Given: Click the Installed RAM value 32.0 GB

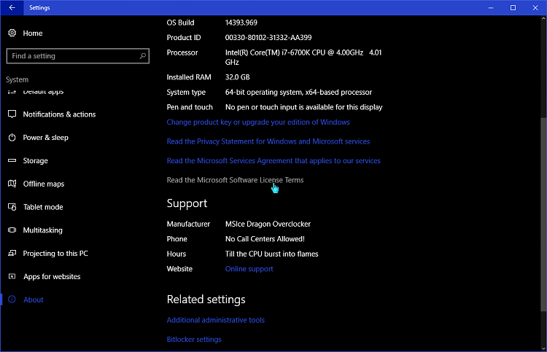Looking at the screenshot, I should (237, 77).
